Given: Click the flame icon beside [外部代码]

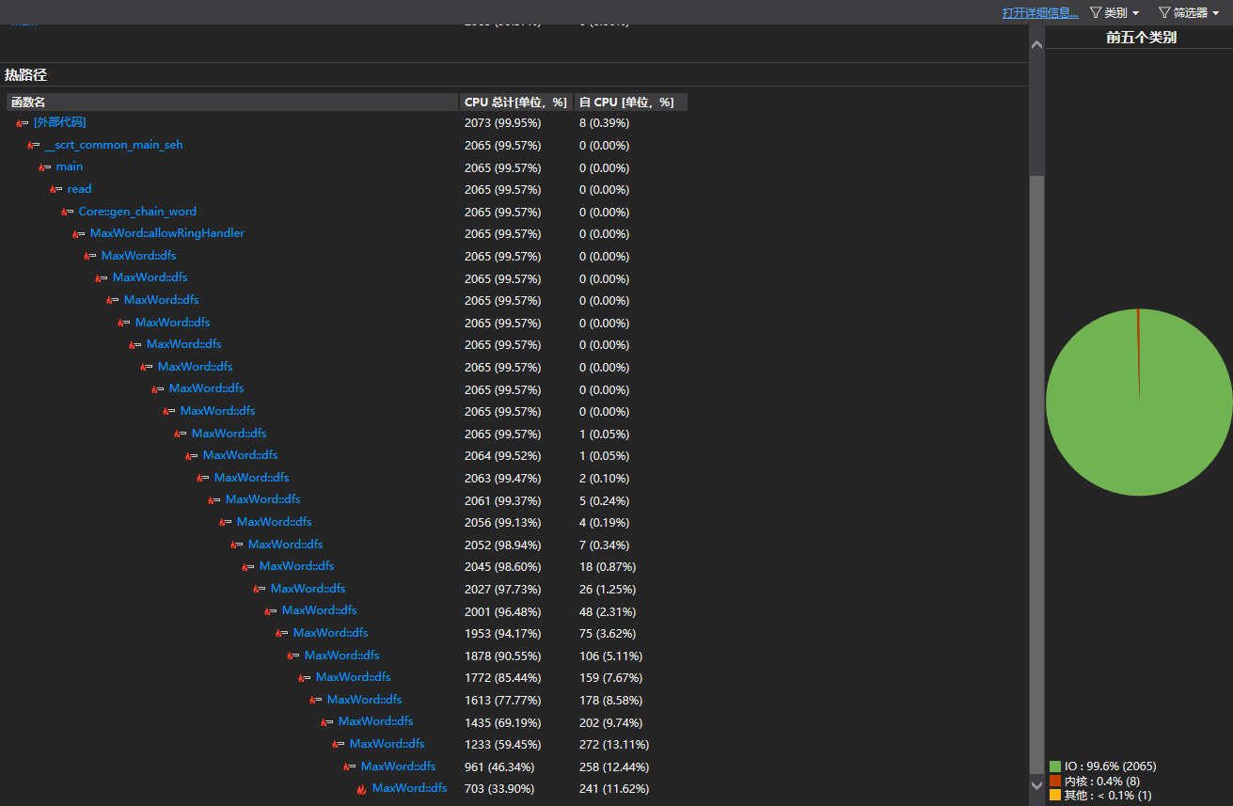Looking at the screenshot, I should click(x=22, y=123).
